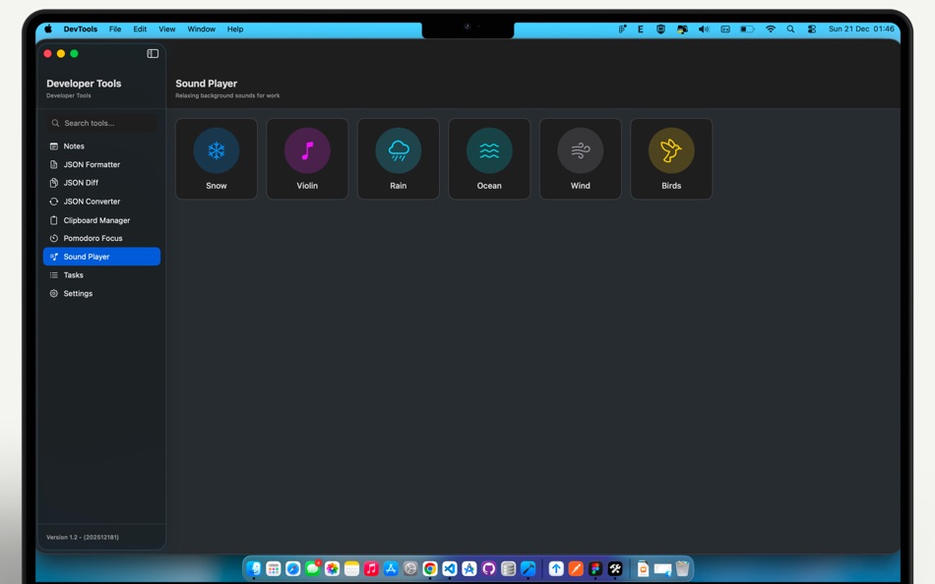935x584 pixels.
Task: Play the Wind background sound
Action: (x=580, y=157)
